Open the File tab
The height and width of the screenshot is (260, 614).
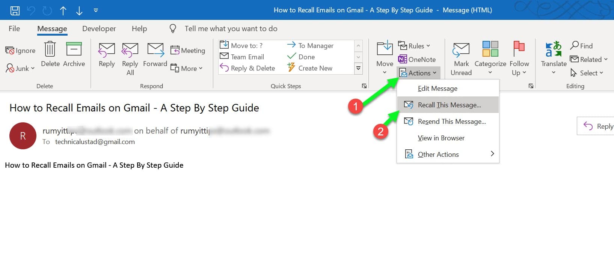(x=14, y=29)
